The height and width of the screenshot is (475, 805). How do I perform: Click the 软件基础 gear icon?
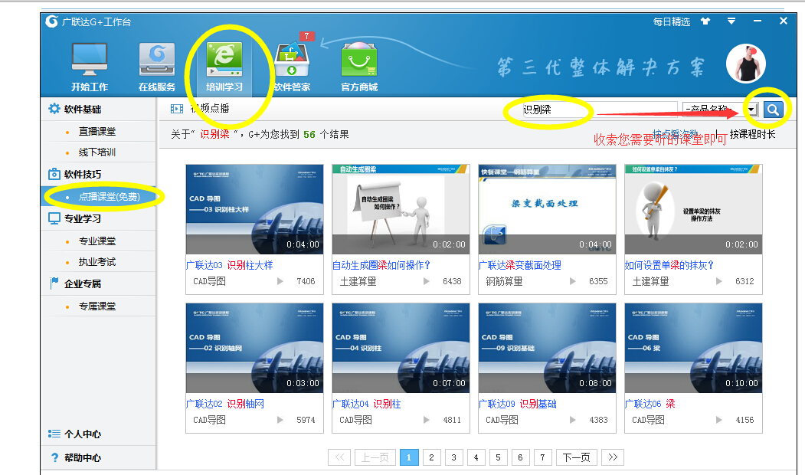54,109
